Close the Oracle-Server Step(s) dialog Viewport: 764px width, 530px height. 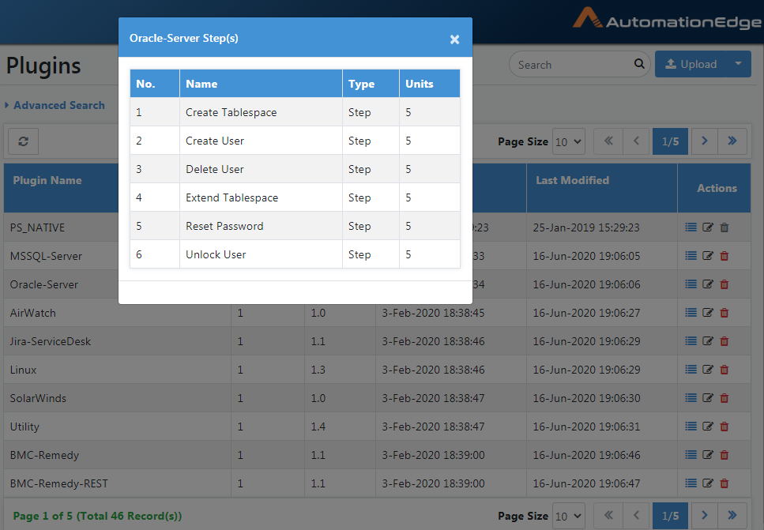[x=454, y=39]
